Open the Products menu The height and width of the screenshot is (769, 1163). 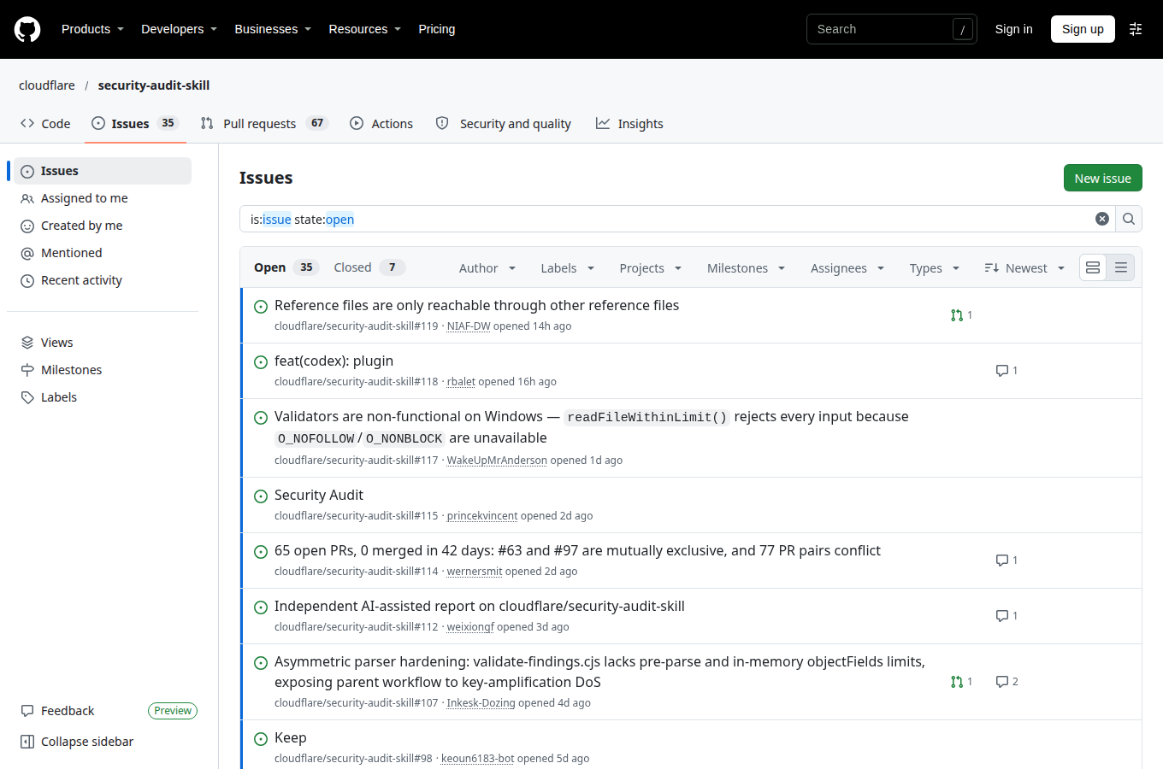tap(92, 29)
